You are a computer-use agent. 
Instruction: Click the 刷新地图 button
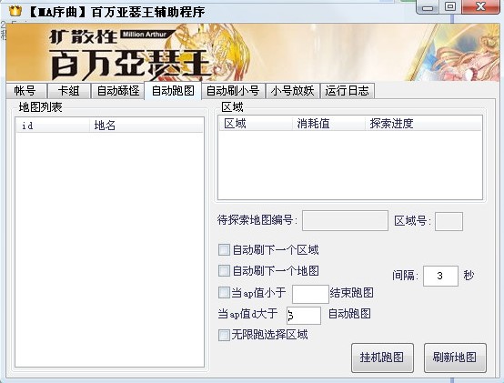(455, 358)
